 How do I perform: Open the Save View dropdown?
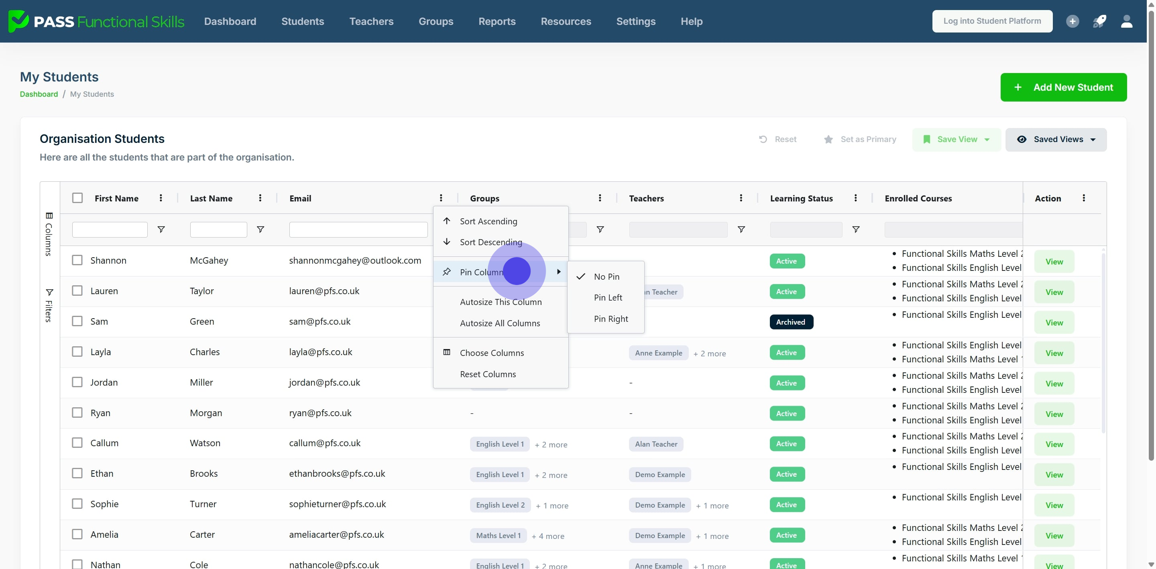(956, 139)
